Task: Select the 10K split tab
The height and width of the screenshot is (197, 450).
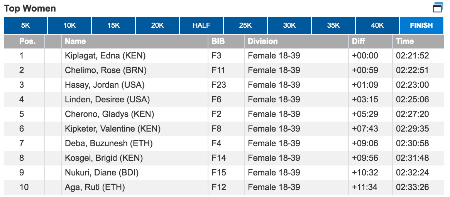Action: (69, 26)
